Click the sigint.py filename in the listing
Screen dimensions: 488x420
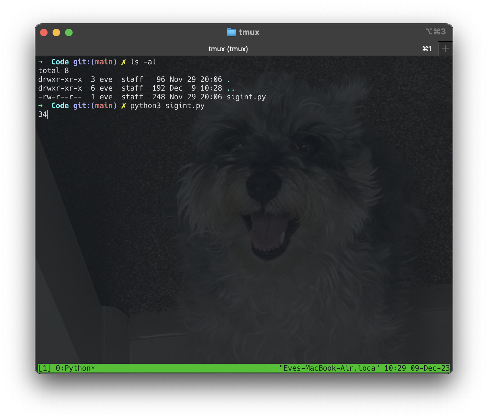point(246,97)
